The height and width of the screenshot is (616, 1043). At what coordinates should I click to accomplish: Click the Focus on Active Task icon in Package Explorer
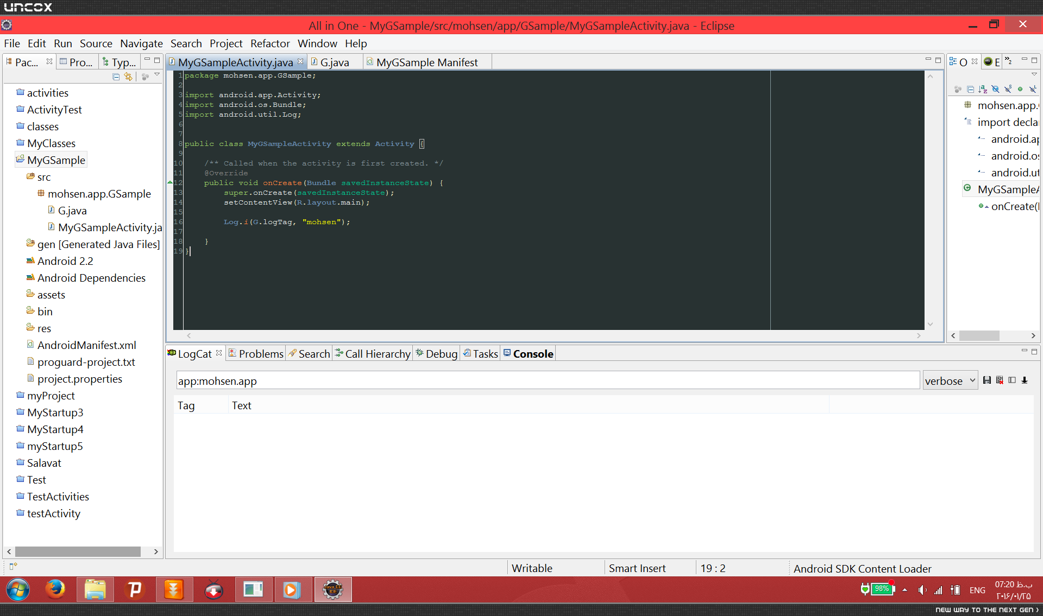(145, 77)
